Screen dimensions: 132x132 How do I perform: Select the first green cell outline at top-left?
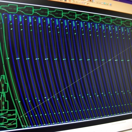pos(9,9)
